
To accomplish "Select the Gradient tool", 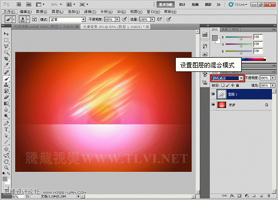I will point(6,104).
